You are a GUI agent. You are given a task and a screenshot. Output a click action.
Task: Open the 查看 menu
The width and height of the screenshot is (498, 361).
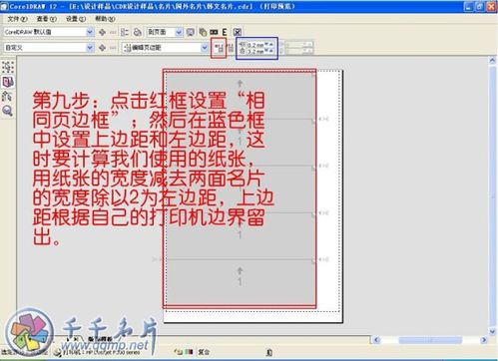(46, 19)
